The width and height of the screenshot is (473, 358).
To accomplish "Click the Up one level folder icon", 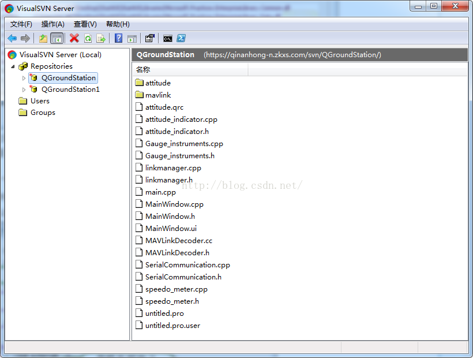I will pyautogui.click(x=43, y=38).
